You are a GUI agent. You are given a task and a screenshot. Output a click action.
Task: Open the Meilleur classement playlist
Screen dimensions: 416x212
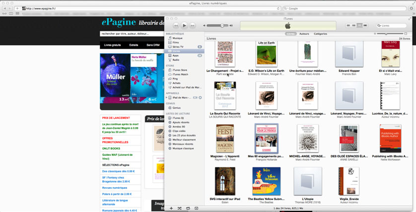point(184,140)
